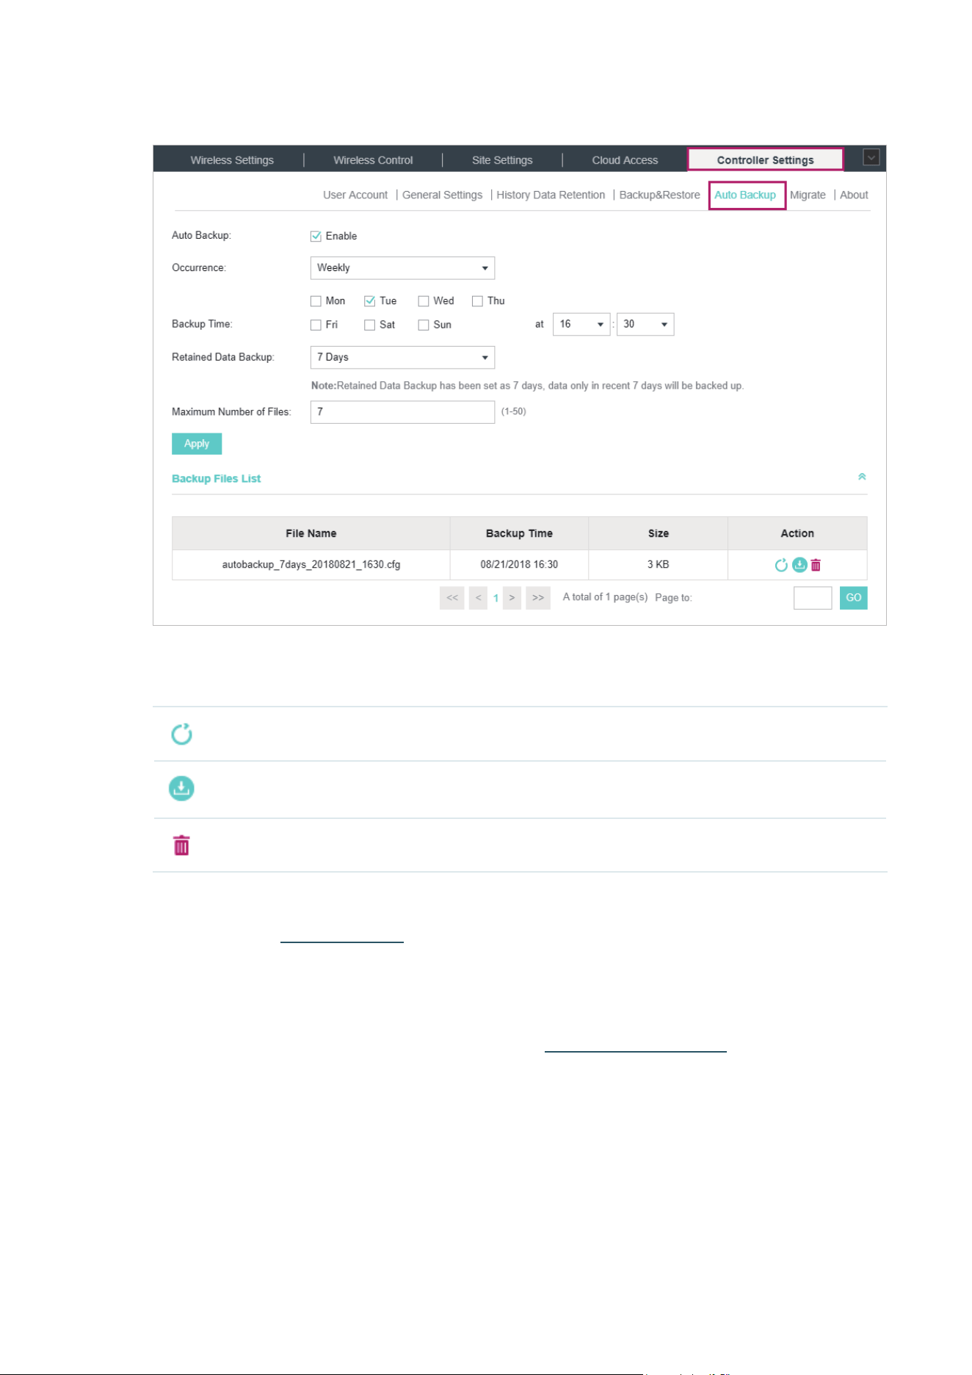The width and height of the screenshot is (972, 1375).
Task: Click the Apply button
Action: (197, 444)
